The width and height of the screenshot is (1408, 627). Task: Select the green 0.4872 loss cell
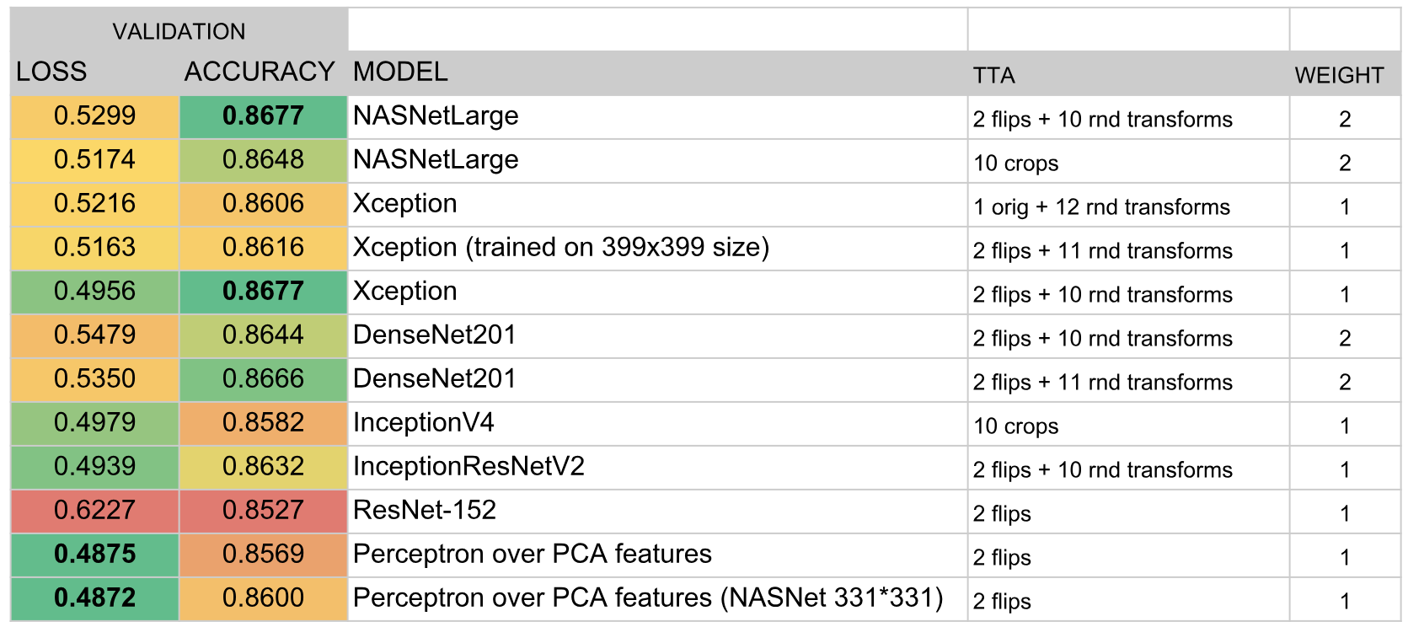(94, 598)
